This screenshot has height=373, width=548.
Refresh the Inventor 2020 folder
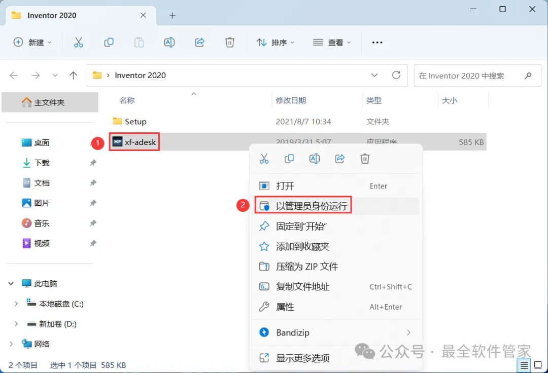396,75
